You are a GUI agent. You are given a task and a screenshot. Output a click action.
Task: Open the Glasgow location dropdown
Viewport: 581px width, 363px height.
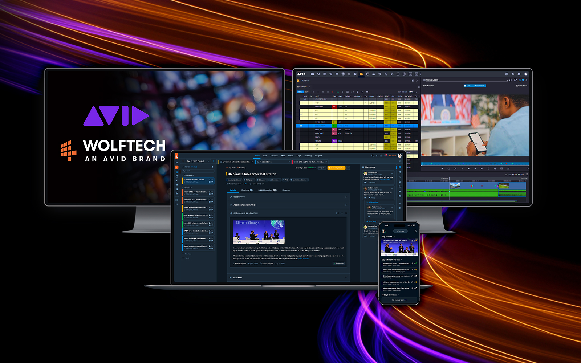(262, 180)
